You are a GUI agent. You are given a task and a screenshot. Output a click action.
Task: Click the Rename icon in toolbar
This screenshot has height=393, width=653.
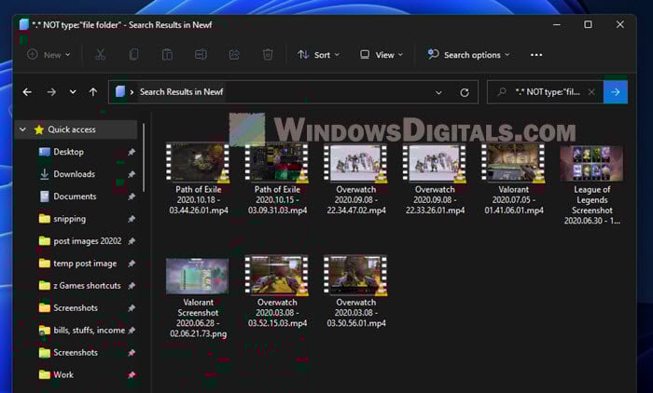(x=201, y=54)
